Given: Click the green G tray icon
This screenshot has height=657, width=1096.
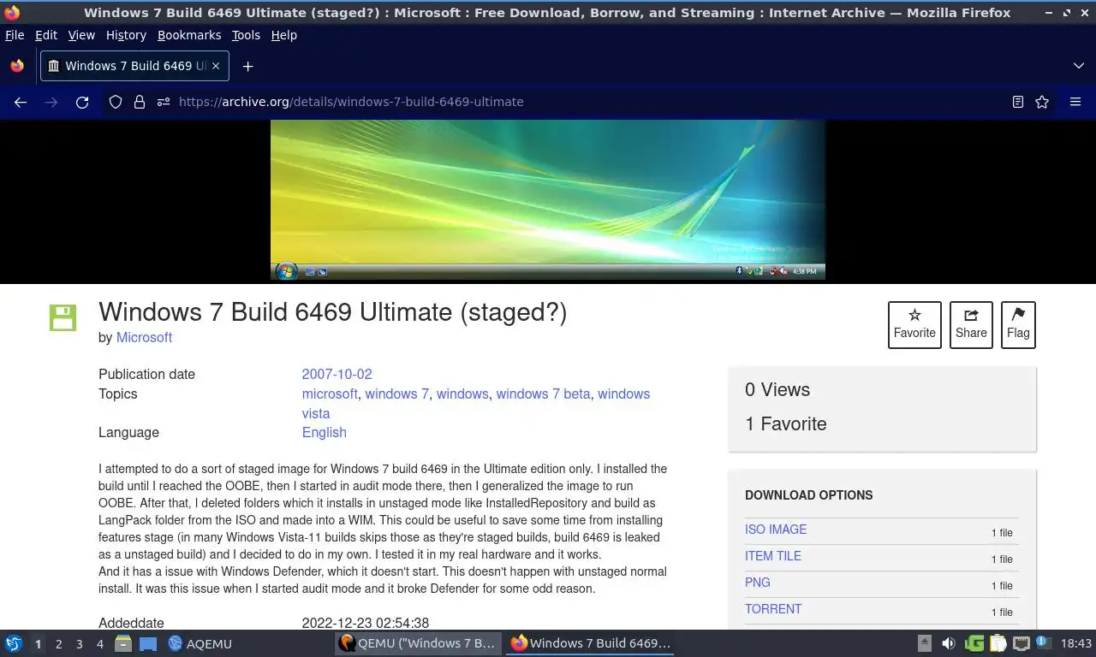Looking at the screenshot, I should [974, 643].
